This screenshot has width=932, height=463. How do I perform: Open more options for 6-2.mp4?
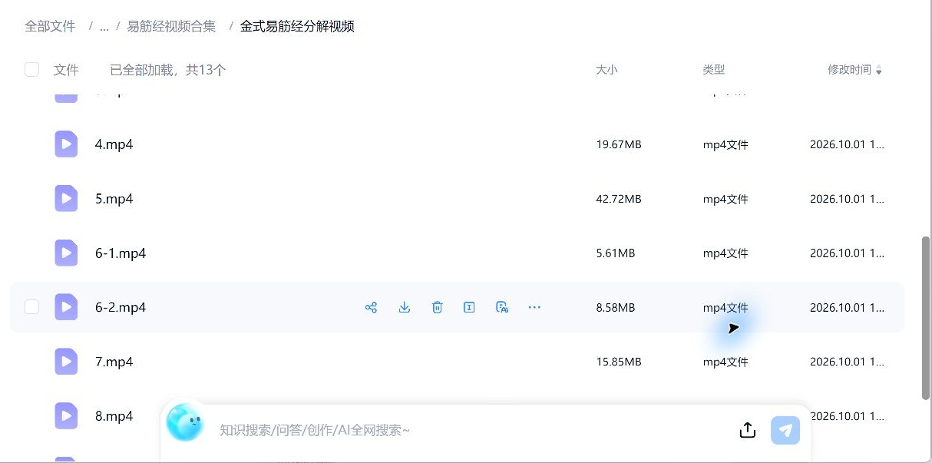534,307
